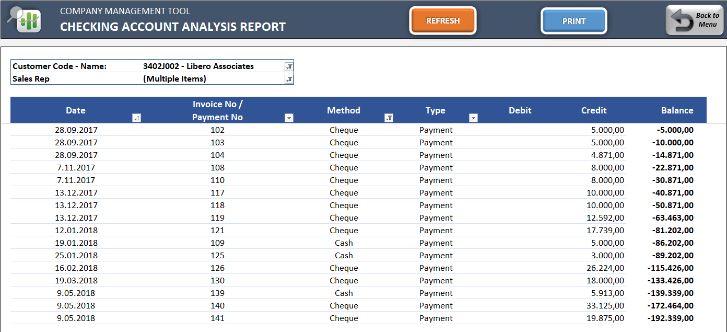Click the balance value -81.202,00
The height and width of the screenshot is (332, 727).
pos(673,231)
